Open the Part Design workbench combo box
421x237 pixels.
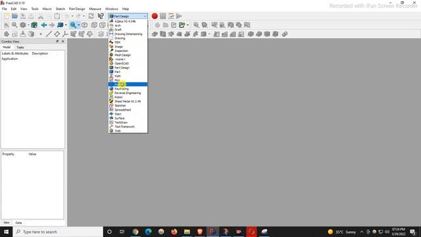pyautogui.click(x=128, y=16)
